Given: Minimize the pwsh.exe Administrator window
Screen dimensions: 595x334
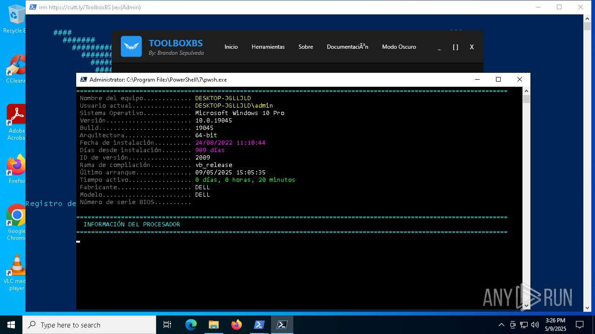Looking at the screenshot, I should pos(477,79).
